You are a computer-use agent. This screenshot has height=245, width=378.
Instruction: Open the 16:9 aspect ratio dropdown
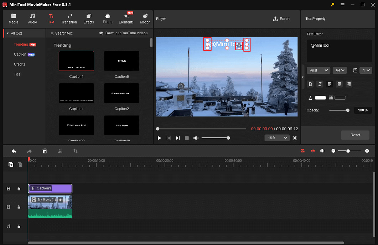277,137
